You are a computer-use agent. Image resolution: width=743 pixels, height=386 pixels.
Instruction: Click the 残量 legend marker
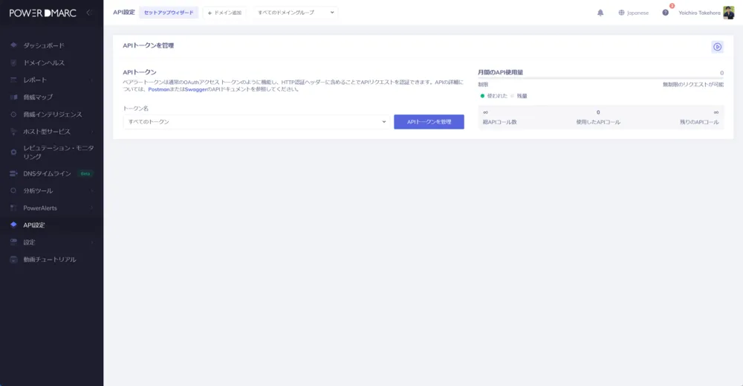(512, 96)
